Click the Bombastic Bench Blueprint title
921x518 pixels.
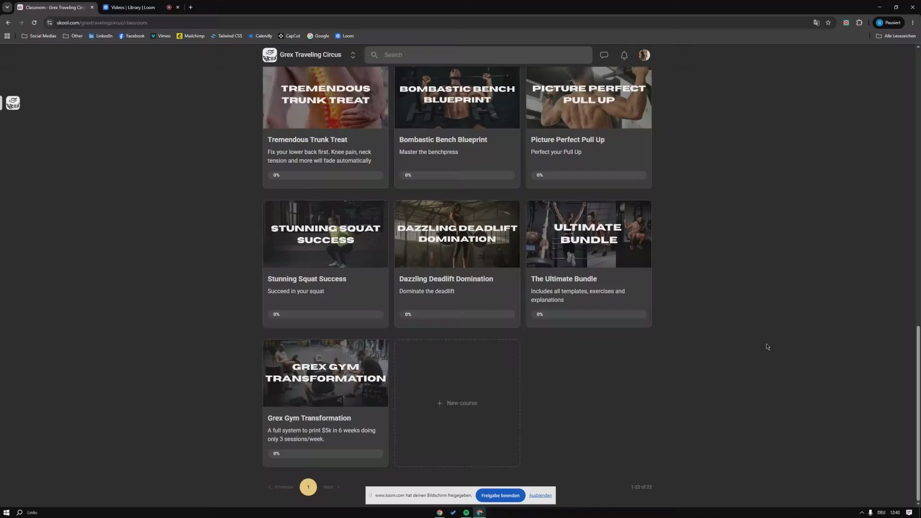(443, 140)
